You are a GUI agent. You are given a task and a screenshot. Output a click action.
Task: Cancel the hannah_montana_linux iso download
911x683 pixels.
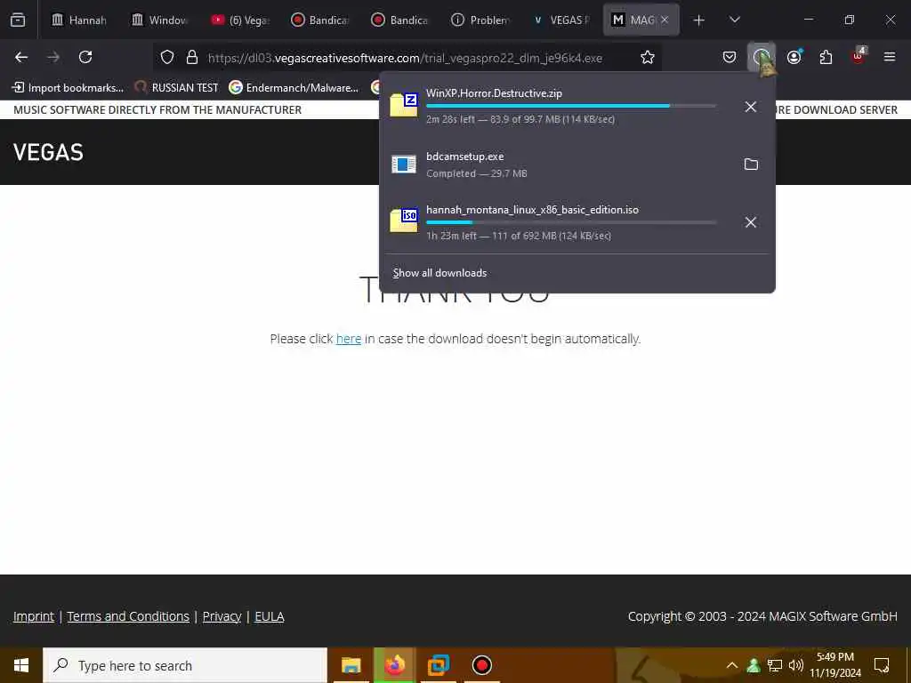[x=751, y=222]
